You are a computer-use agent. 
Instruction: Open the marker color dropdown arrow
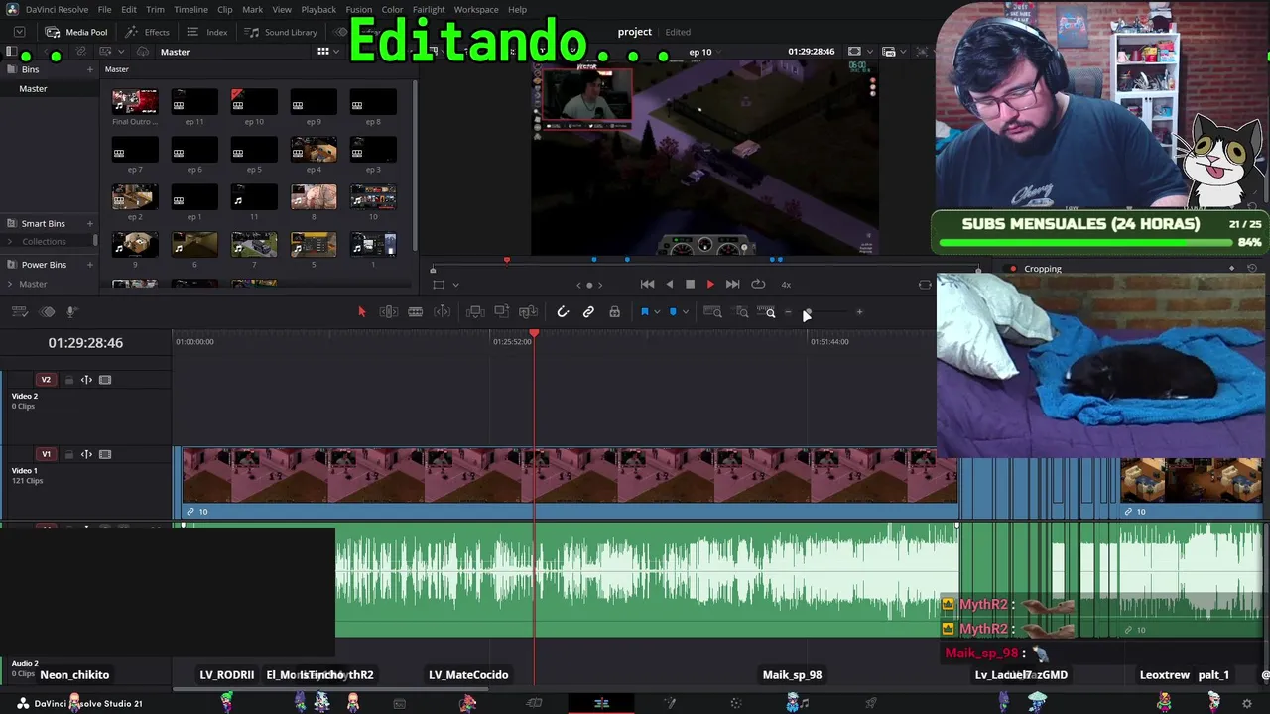(x=685, y=313)
